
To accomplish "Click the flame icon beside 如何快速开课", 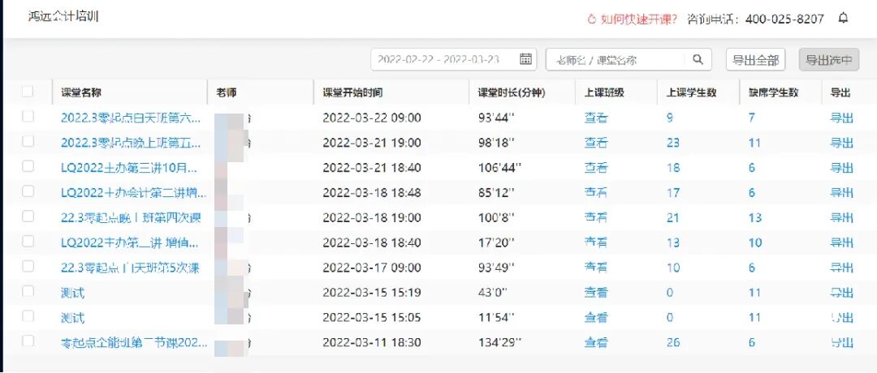I will [592, 19].
